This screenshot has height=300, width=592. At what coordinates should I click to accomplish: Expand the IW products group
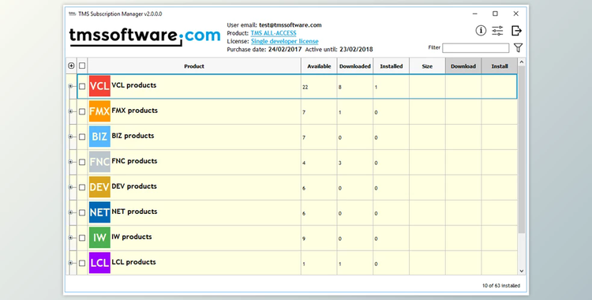tap(70, 238)
